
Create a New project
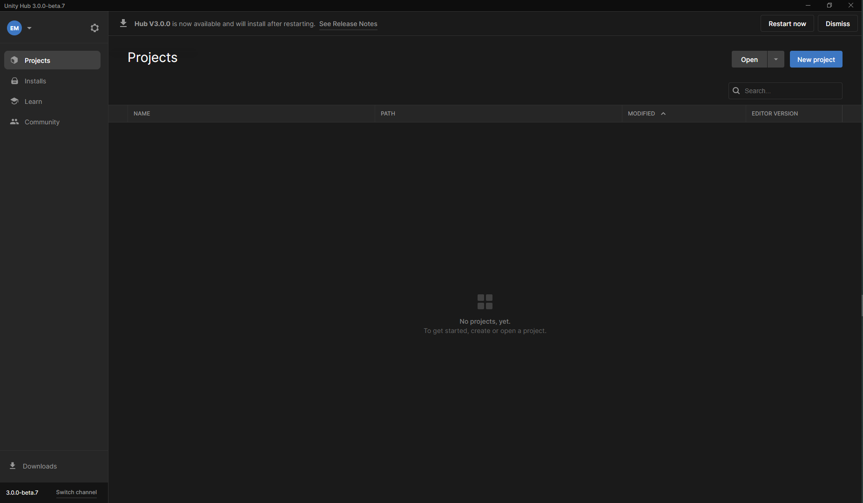[816, 59]
